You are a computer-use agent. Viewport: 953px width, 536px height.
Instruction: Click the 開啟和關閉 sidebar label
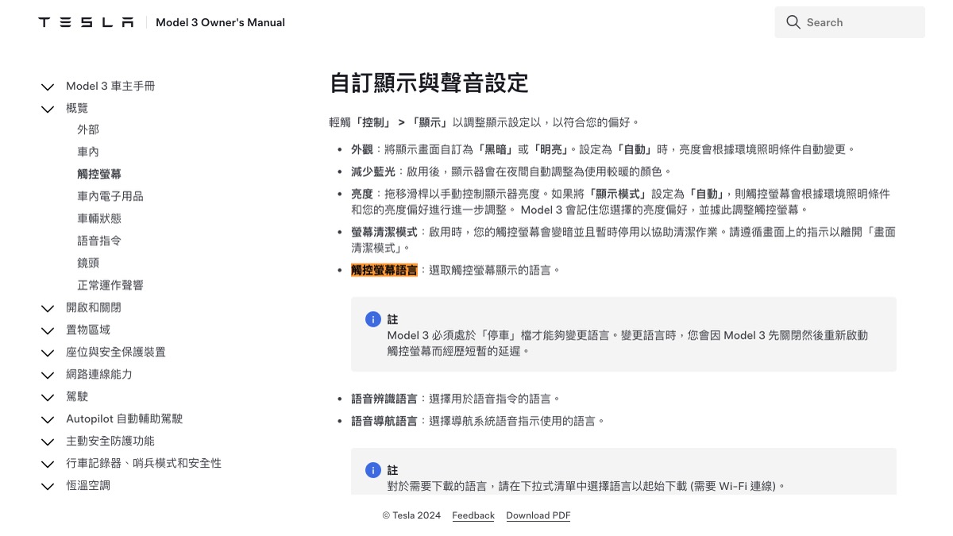(94, 307)
